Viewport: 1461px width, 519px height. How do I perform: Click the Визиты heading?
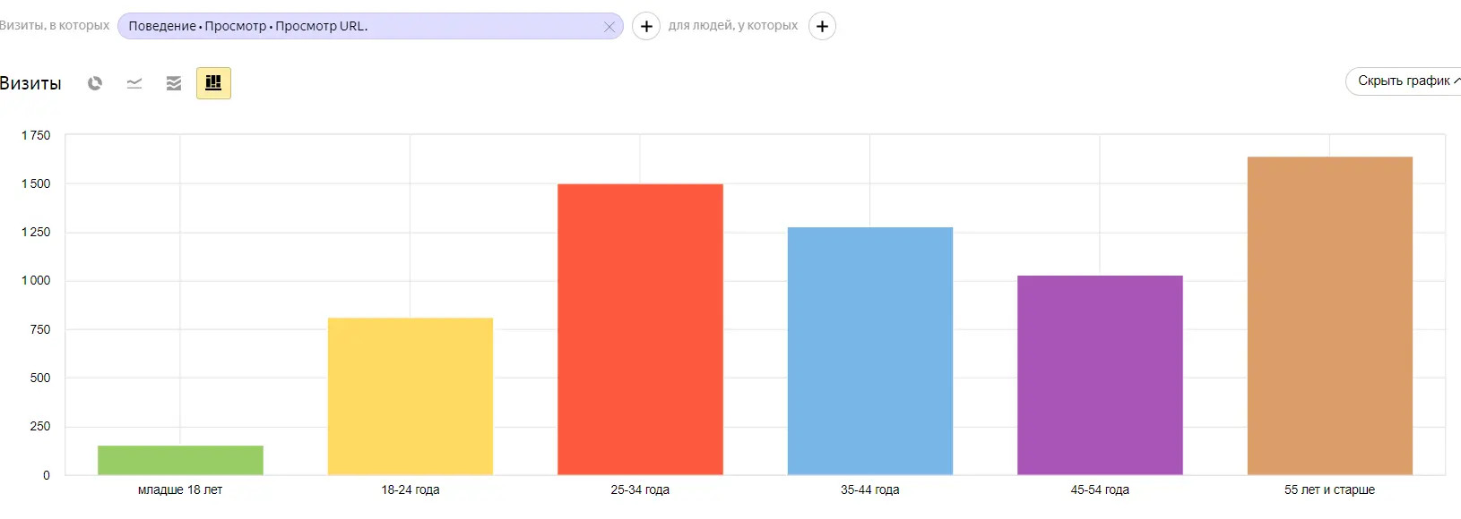[31, 83]
